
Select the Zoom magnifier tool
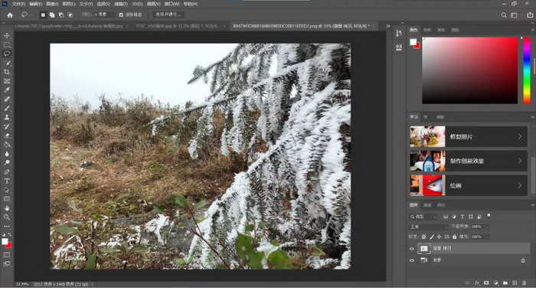point(7,218)
